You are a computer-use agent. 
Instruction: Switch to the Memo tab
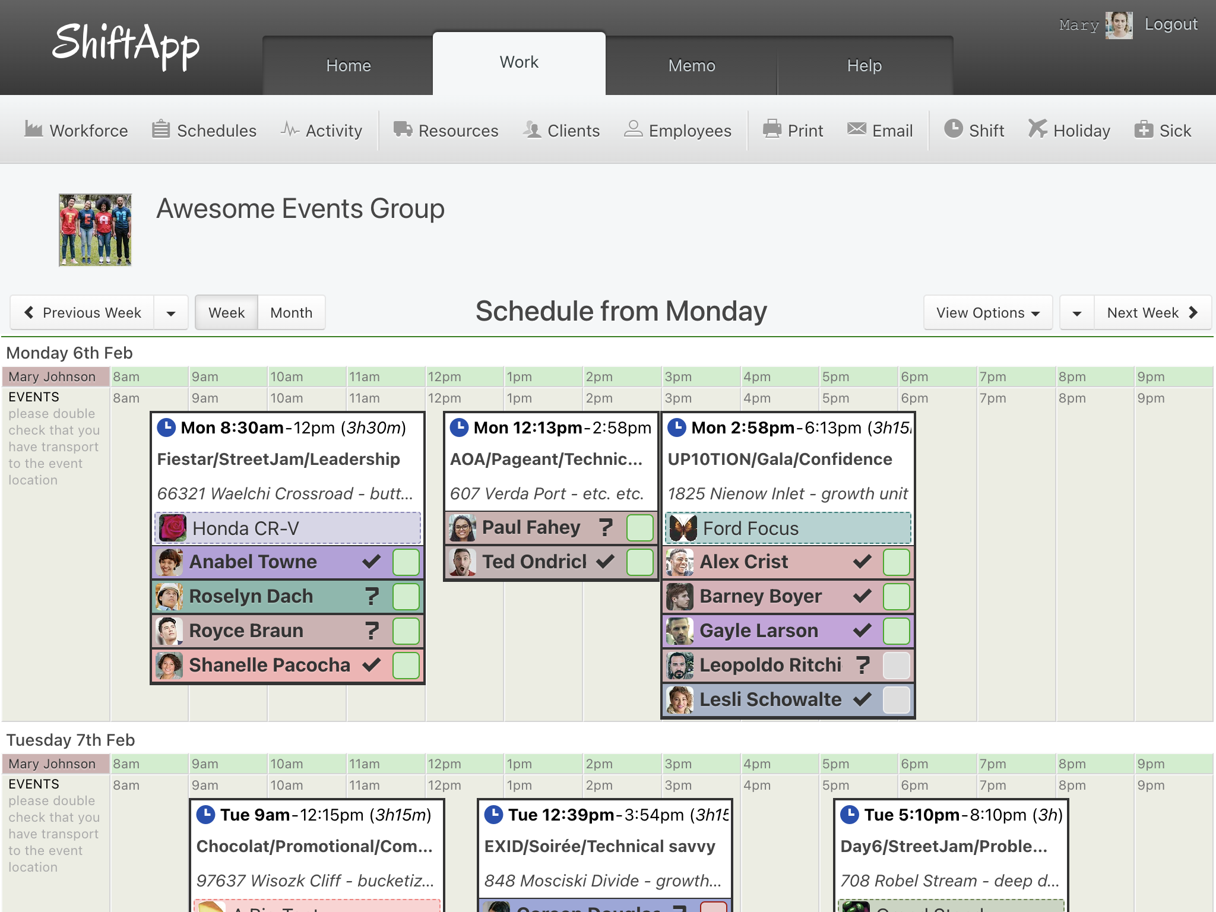pos(691,65)
